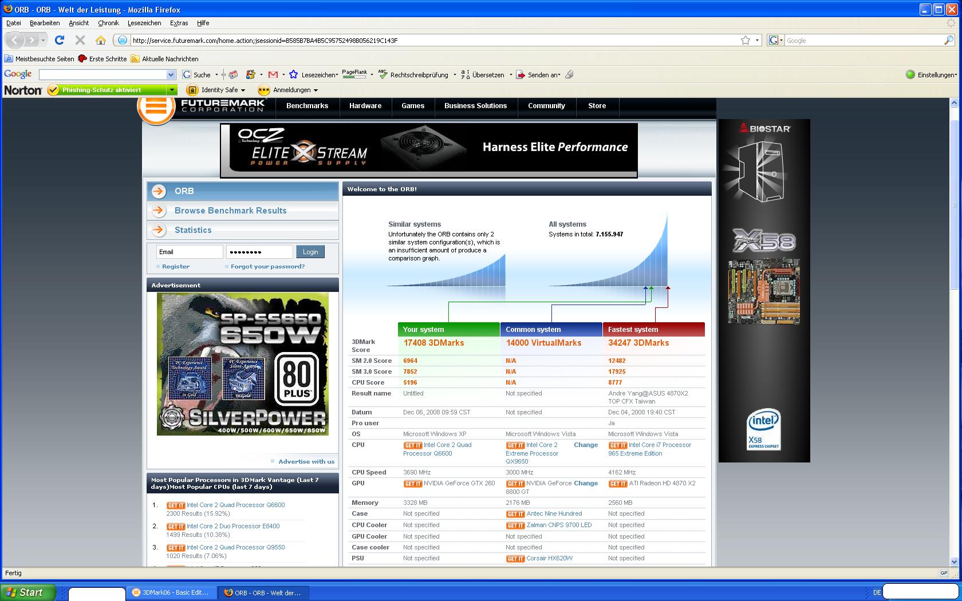Open the Benchmarks nav tab
This screenshot has width=962, height=601.
(x=307, y=106)
